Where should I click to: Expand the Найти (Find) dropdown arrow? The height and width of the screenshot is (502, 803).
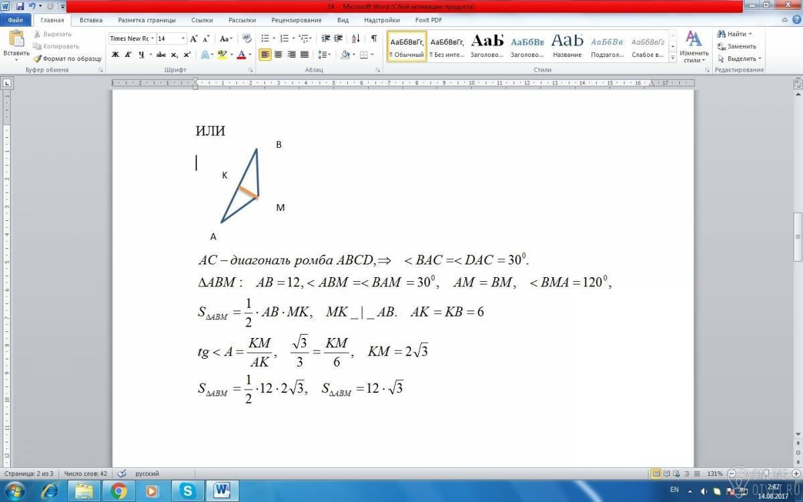(750, 33)
